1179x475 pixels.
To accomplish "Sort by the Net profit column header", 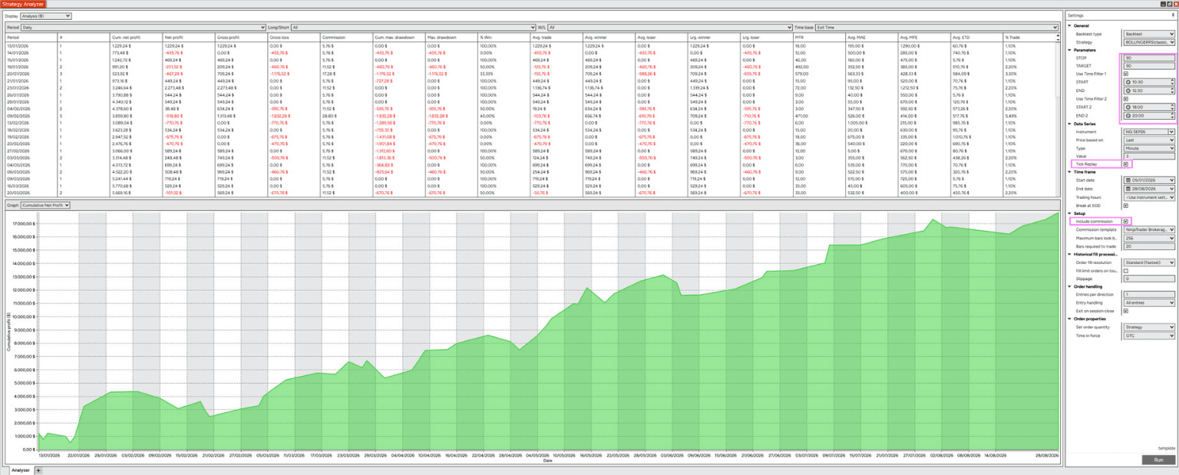I will (x=173, y=37).
